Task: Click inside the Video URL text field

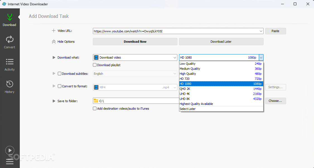Action: click(176, 31)
